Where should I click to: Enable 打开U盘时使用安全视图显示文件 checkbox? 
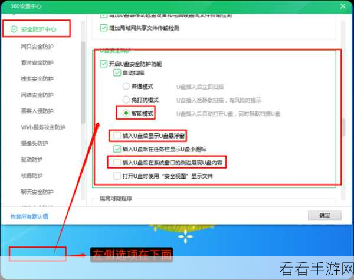[x=117, y=176]
